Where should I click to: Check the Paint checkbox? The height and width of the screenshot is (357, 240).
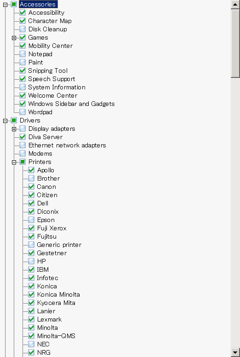point(23,62)
